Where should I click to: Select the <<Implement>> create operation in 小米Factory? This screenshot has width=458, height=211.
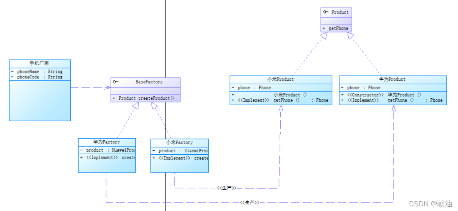(x=180, y=158)
